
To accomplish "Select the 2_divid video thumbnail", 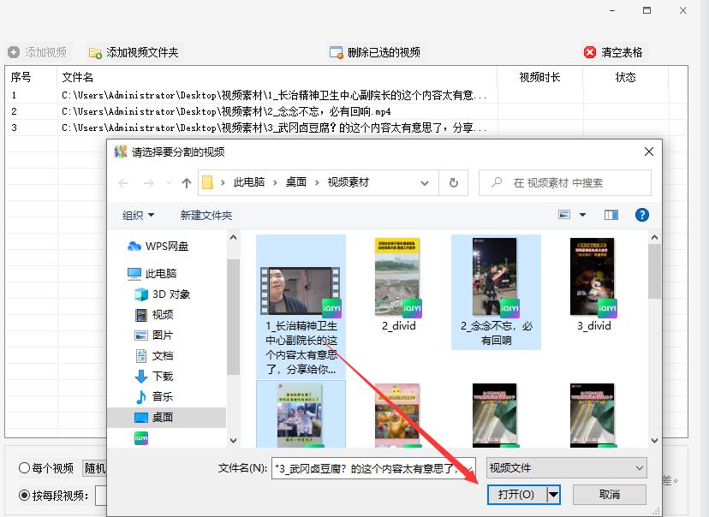I will [x=397, y=278].
